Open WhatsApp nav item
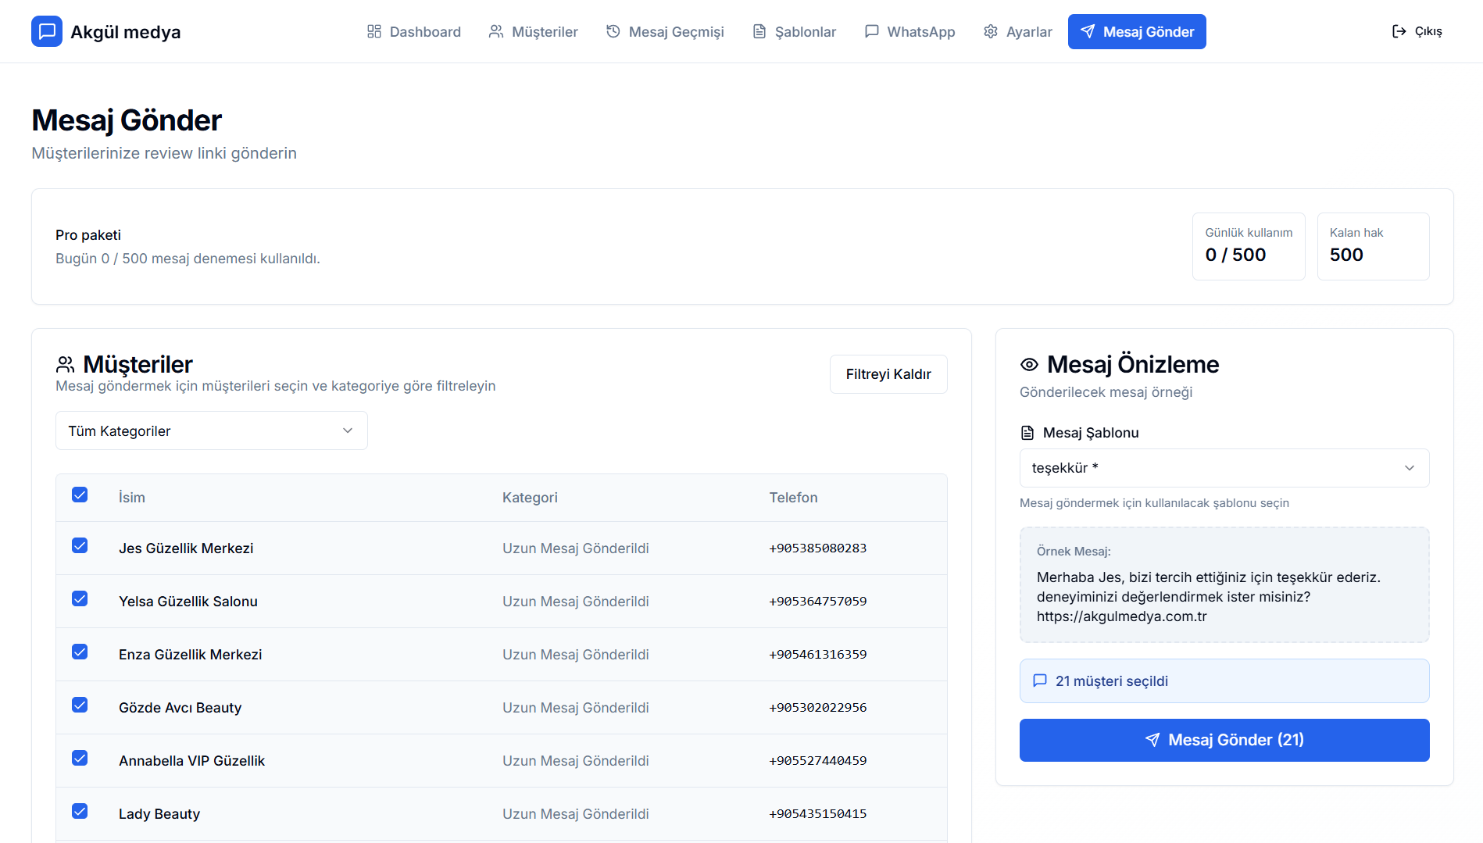 910,31
